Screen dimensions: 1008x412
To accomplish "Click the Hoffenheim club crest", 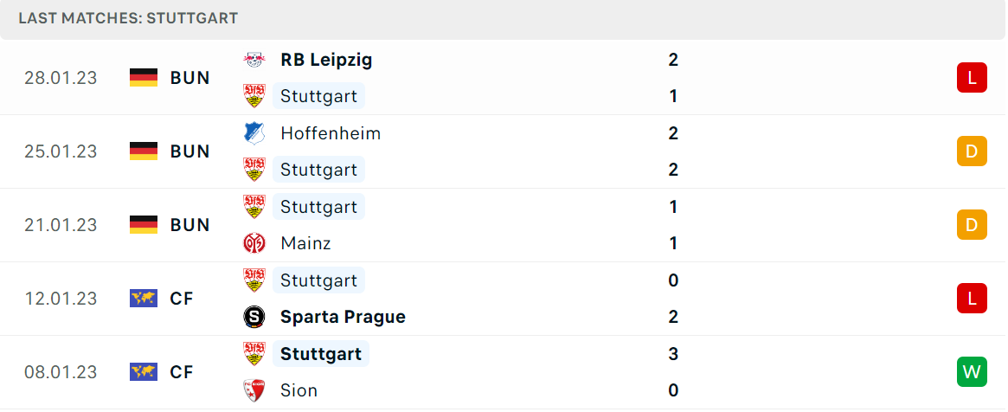I will tap(254, 133).
